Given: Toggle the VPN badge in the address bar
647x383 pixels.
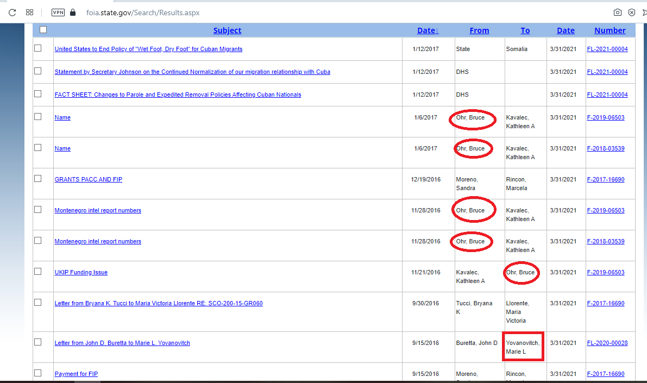Looking at the screenshot, I should point(58,12).
